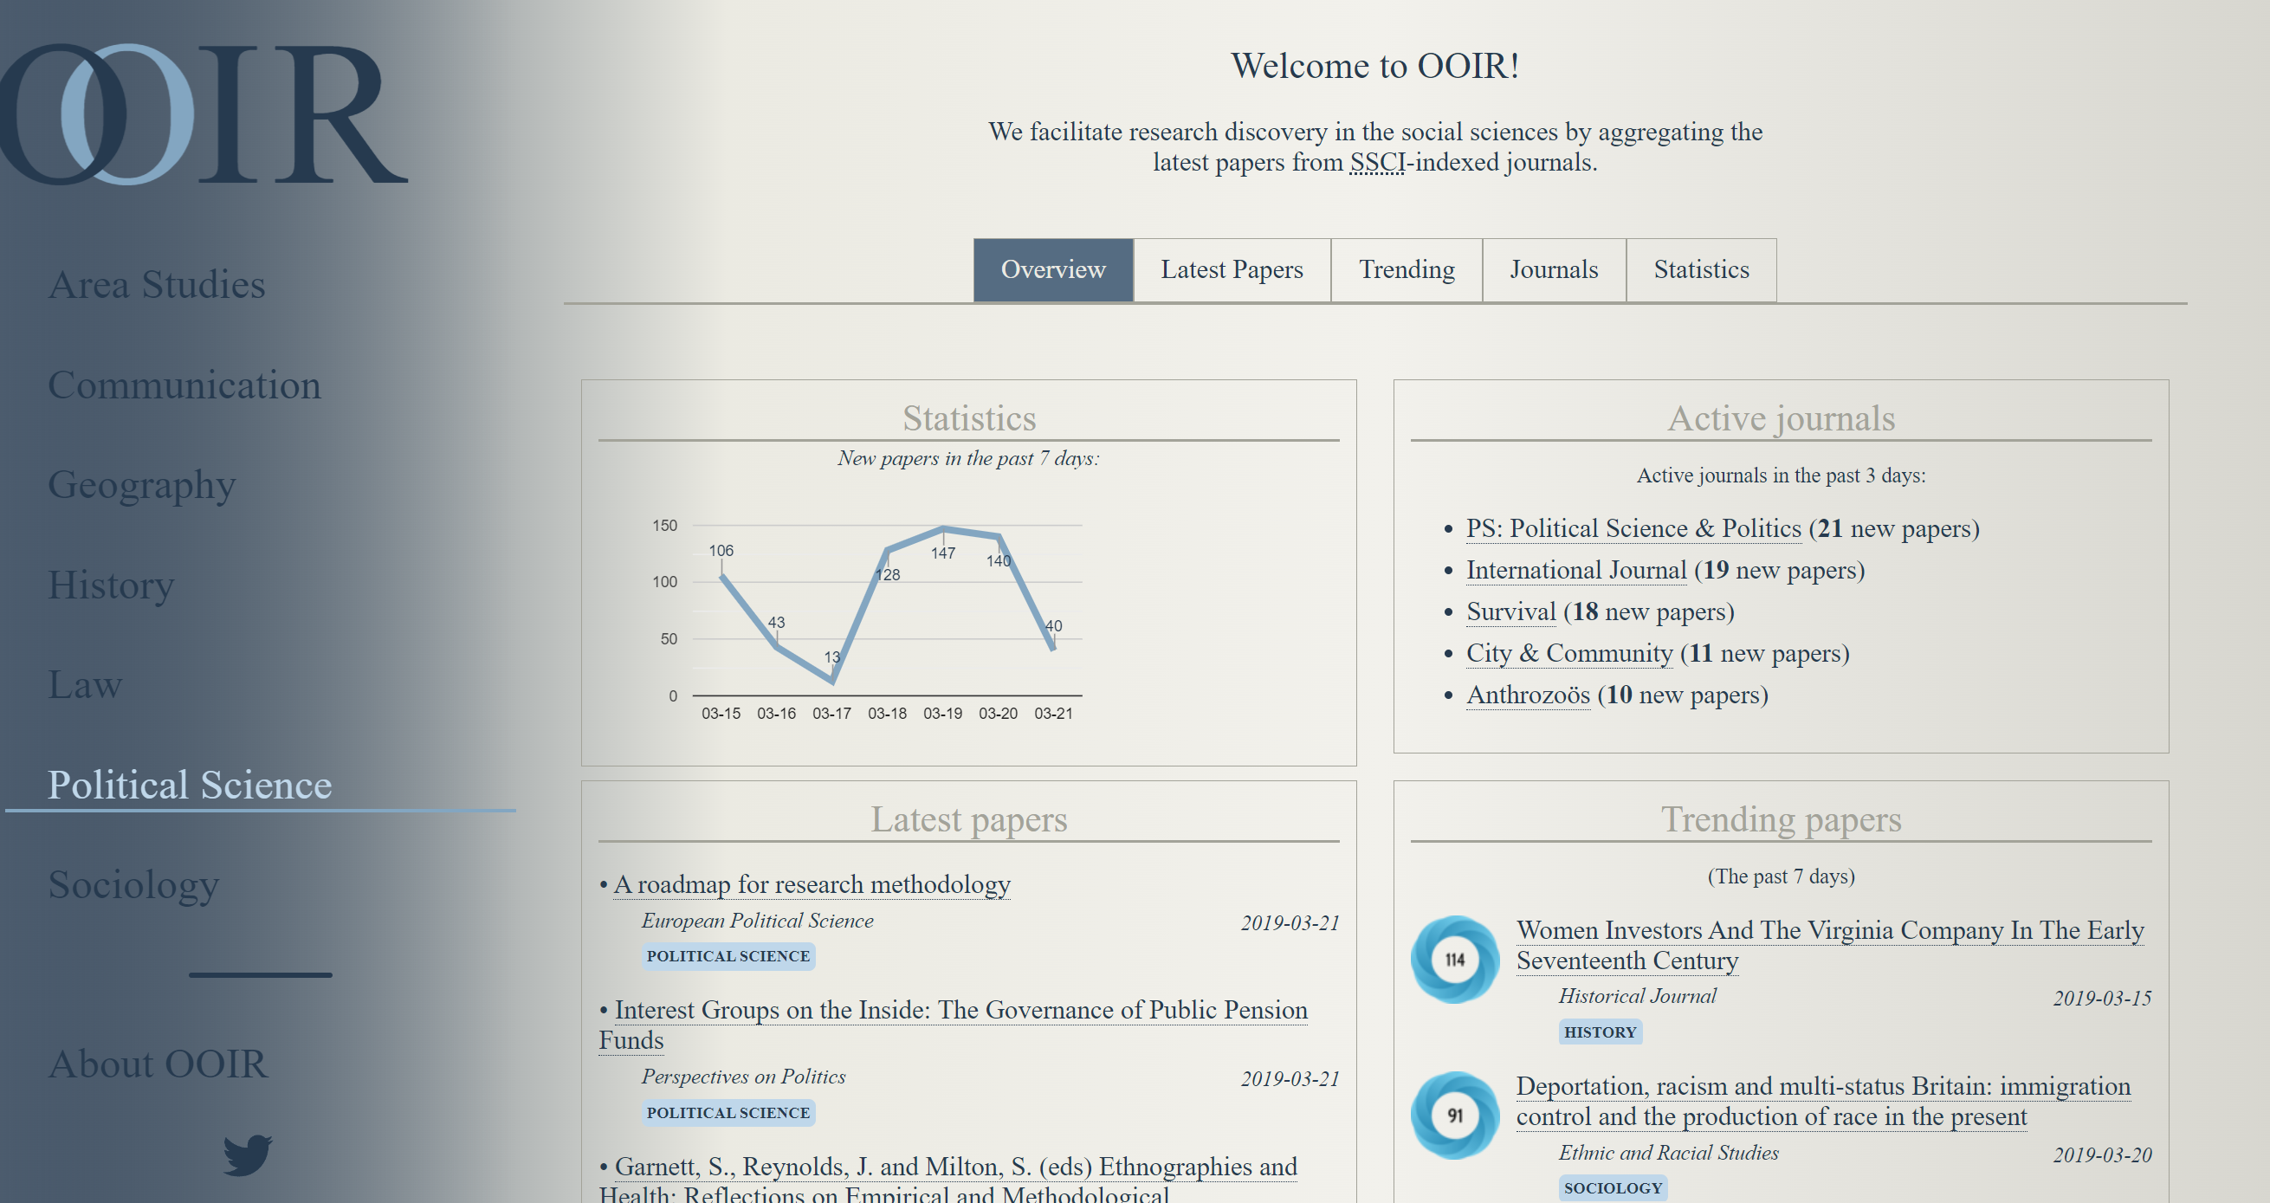Click the Political Science tag under Perspectives on Politics

click(728, 1113)
